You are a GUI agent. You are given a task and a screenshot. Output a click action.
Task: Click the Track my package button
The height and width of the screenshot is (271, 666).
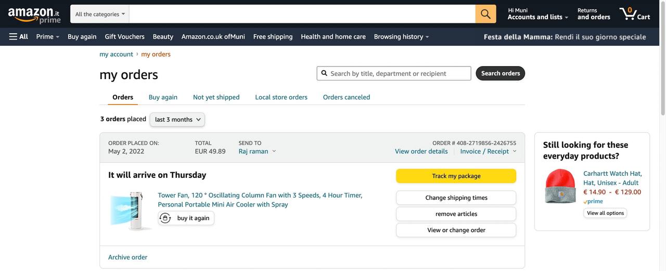click(x=456, y=176)
